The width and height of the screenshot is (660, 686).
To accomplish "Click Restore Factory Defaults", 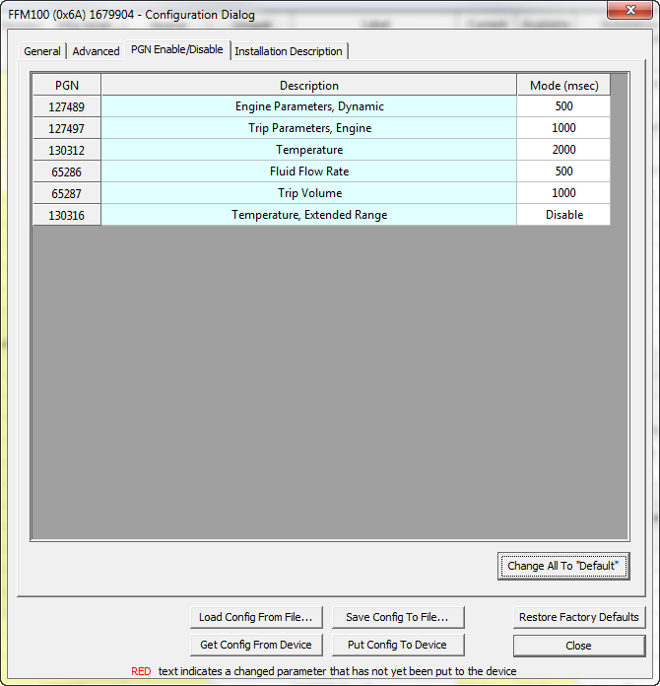I will coord(578,617).
